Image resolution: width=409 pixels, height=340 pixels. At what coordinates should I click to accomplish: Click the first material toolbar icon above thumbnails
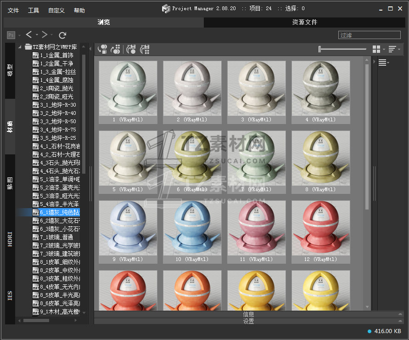(x=103, y=49)
